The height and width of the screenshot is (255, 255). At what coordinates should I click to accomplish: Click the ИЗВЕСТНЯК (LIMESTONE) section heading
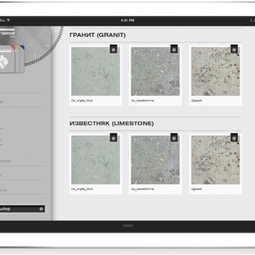tap(112, 124)
